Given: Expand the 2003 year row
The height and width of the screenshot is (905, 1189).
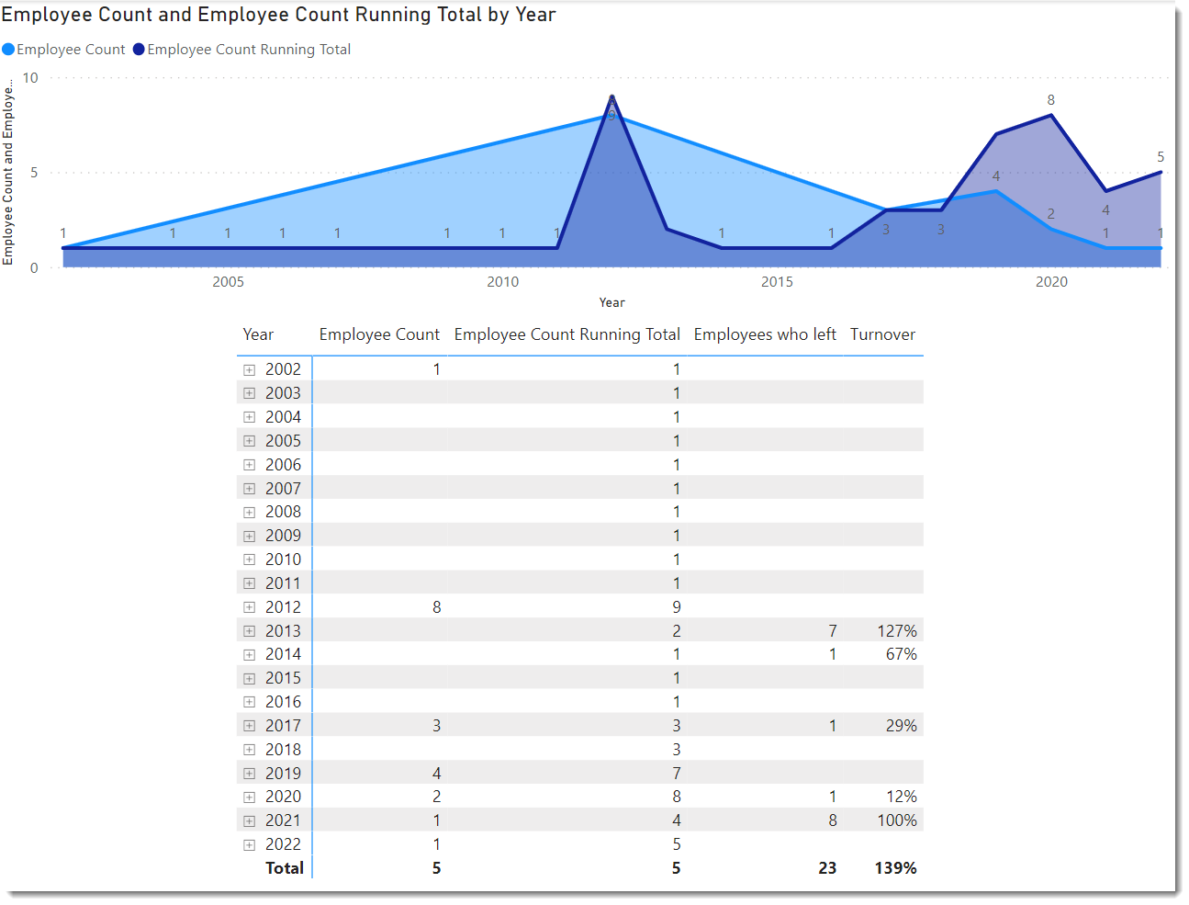Looking at the screenshot, I should (x=249, y=393).
